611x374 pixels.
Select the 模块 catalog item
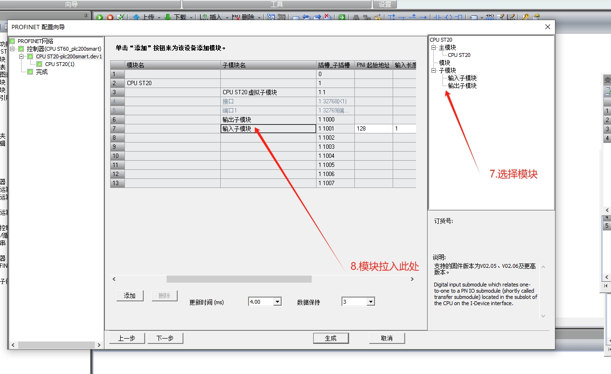(x=445, y=63)
